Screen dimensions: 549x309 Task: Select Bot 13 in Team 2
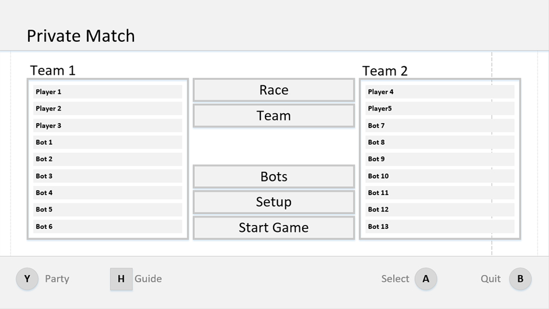point(439,227)
